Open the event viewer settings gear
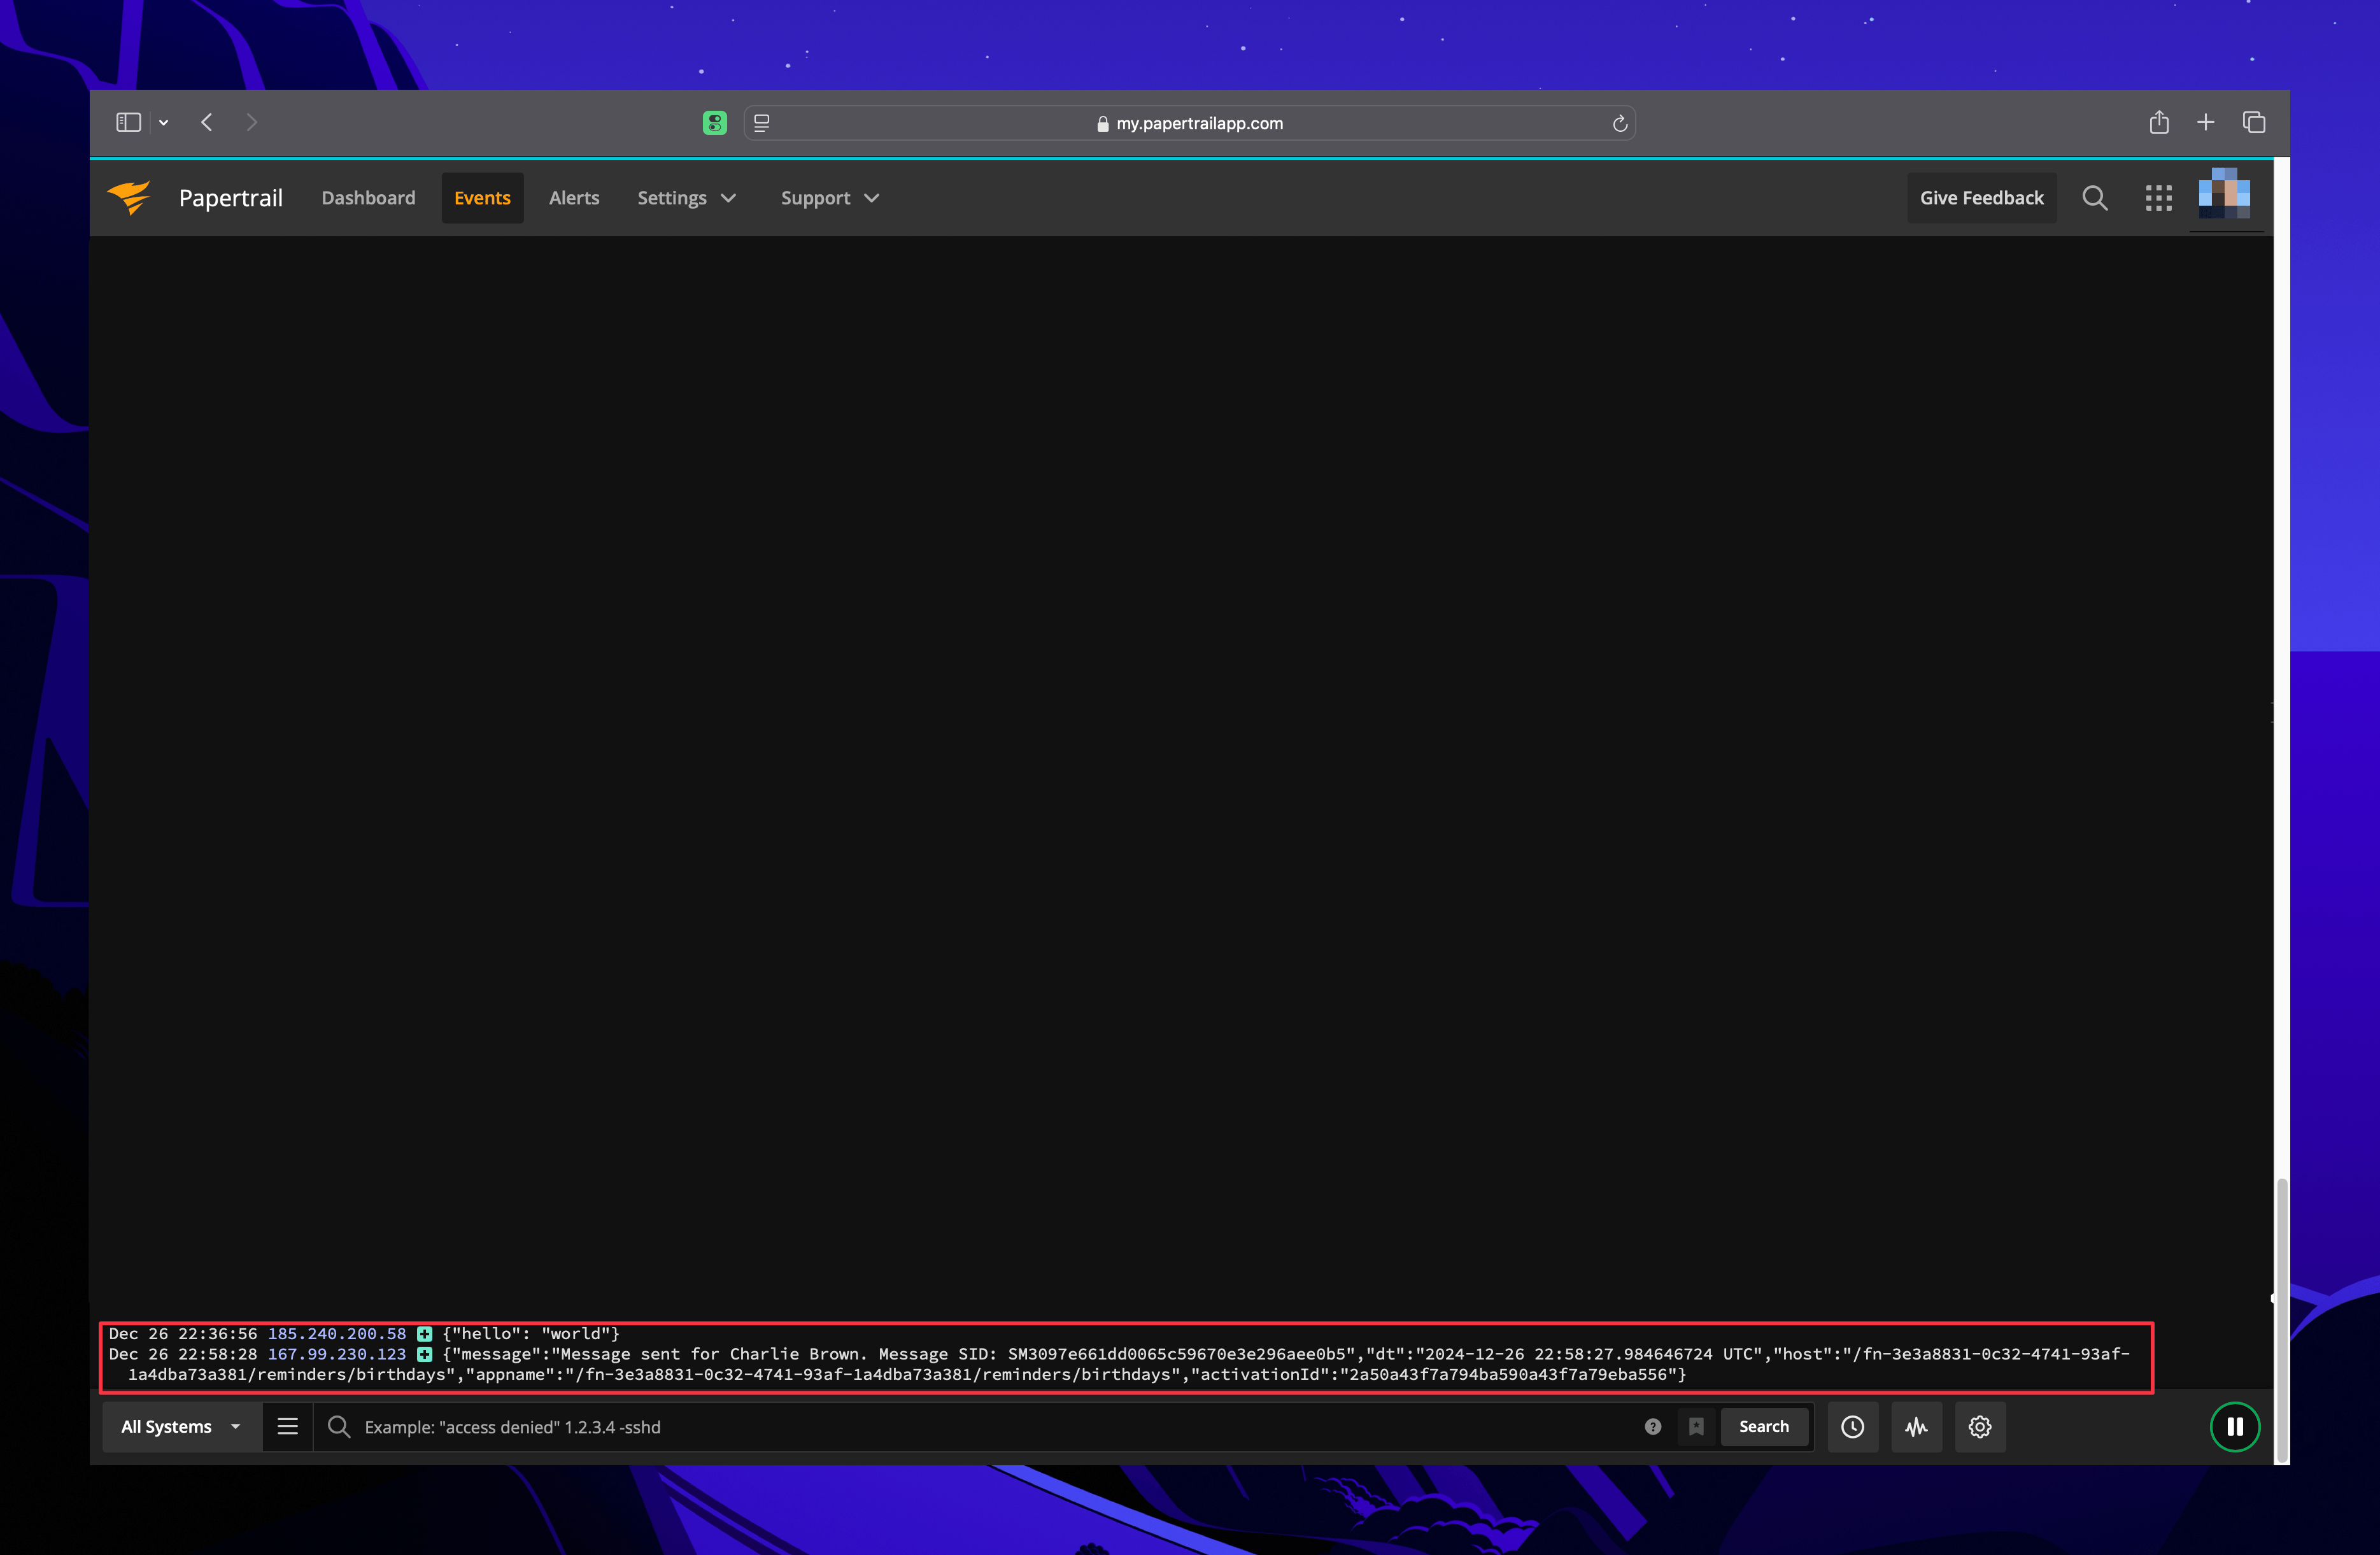2380x1555 pixels. point(1980,1427)
